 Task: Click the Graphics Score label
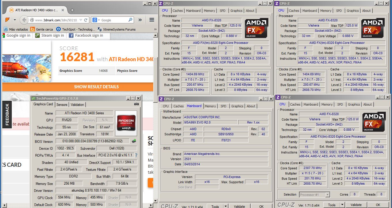click(71, 71)
